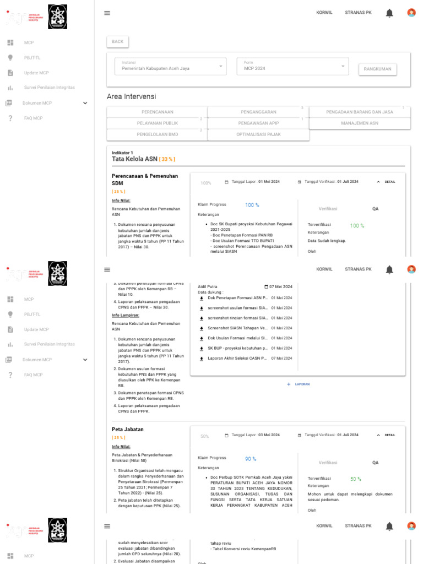
Task: Open the user avatar at top right
Action: click(x=411, y=13)
